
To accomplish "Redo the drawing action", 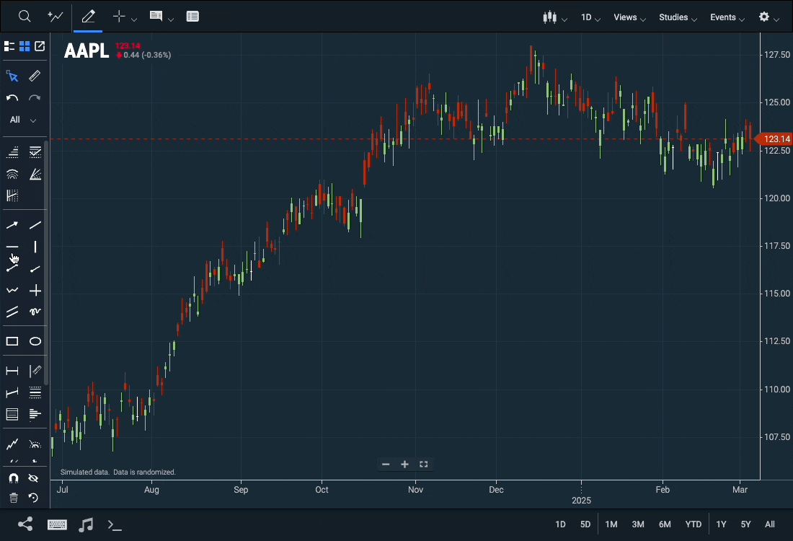I will click(x=35, y=97).
